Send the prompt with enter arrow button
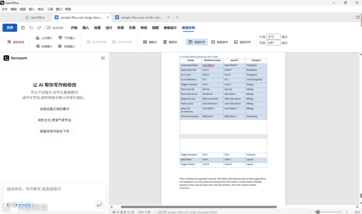 [99, 205]
